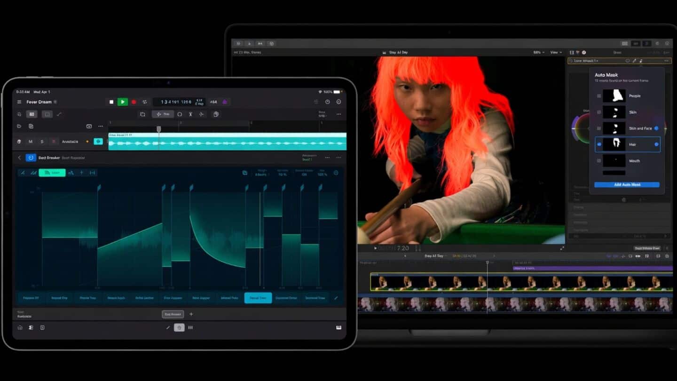Screen dimensions: 677x381
Task: Open the hamburger menu beside Fever Dream
Action: (x=19, y=102)
